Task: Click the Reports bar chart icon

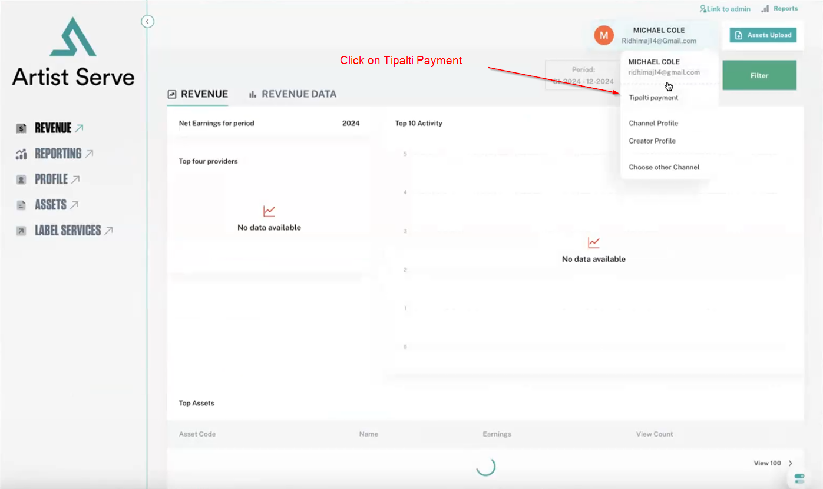Action: coord(765,9)
